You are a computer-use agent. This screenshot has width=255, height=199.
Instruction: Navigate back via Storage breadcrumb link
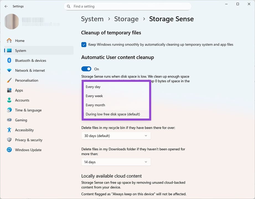(x=126, y=19)
